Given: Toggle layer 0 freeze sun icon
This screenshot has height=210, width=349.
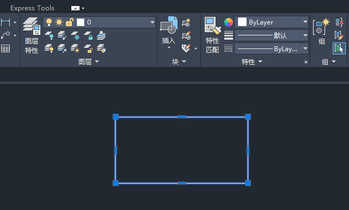Looking at the screenshot, I should tap(59, 22).
